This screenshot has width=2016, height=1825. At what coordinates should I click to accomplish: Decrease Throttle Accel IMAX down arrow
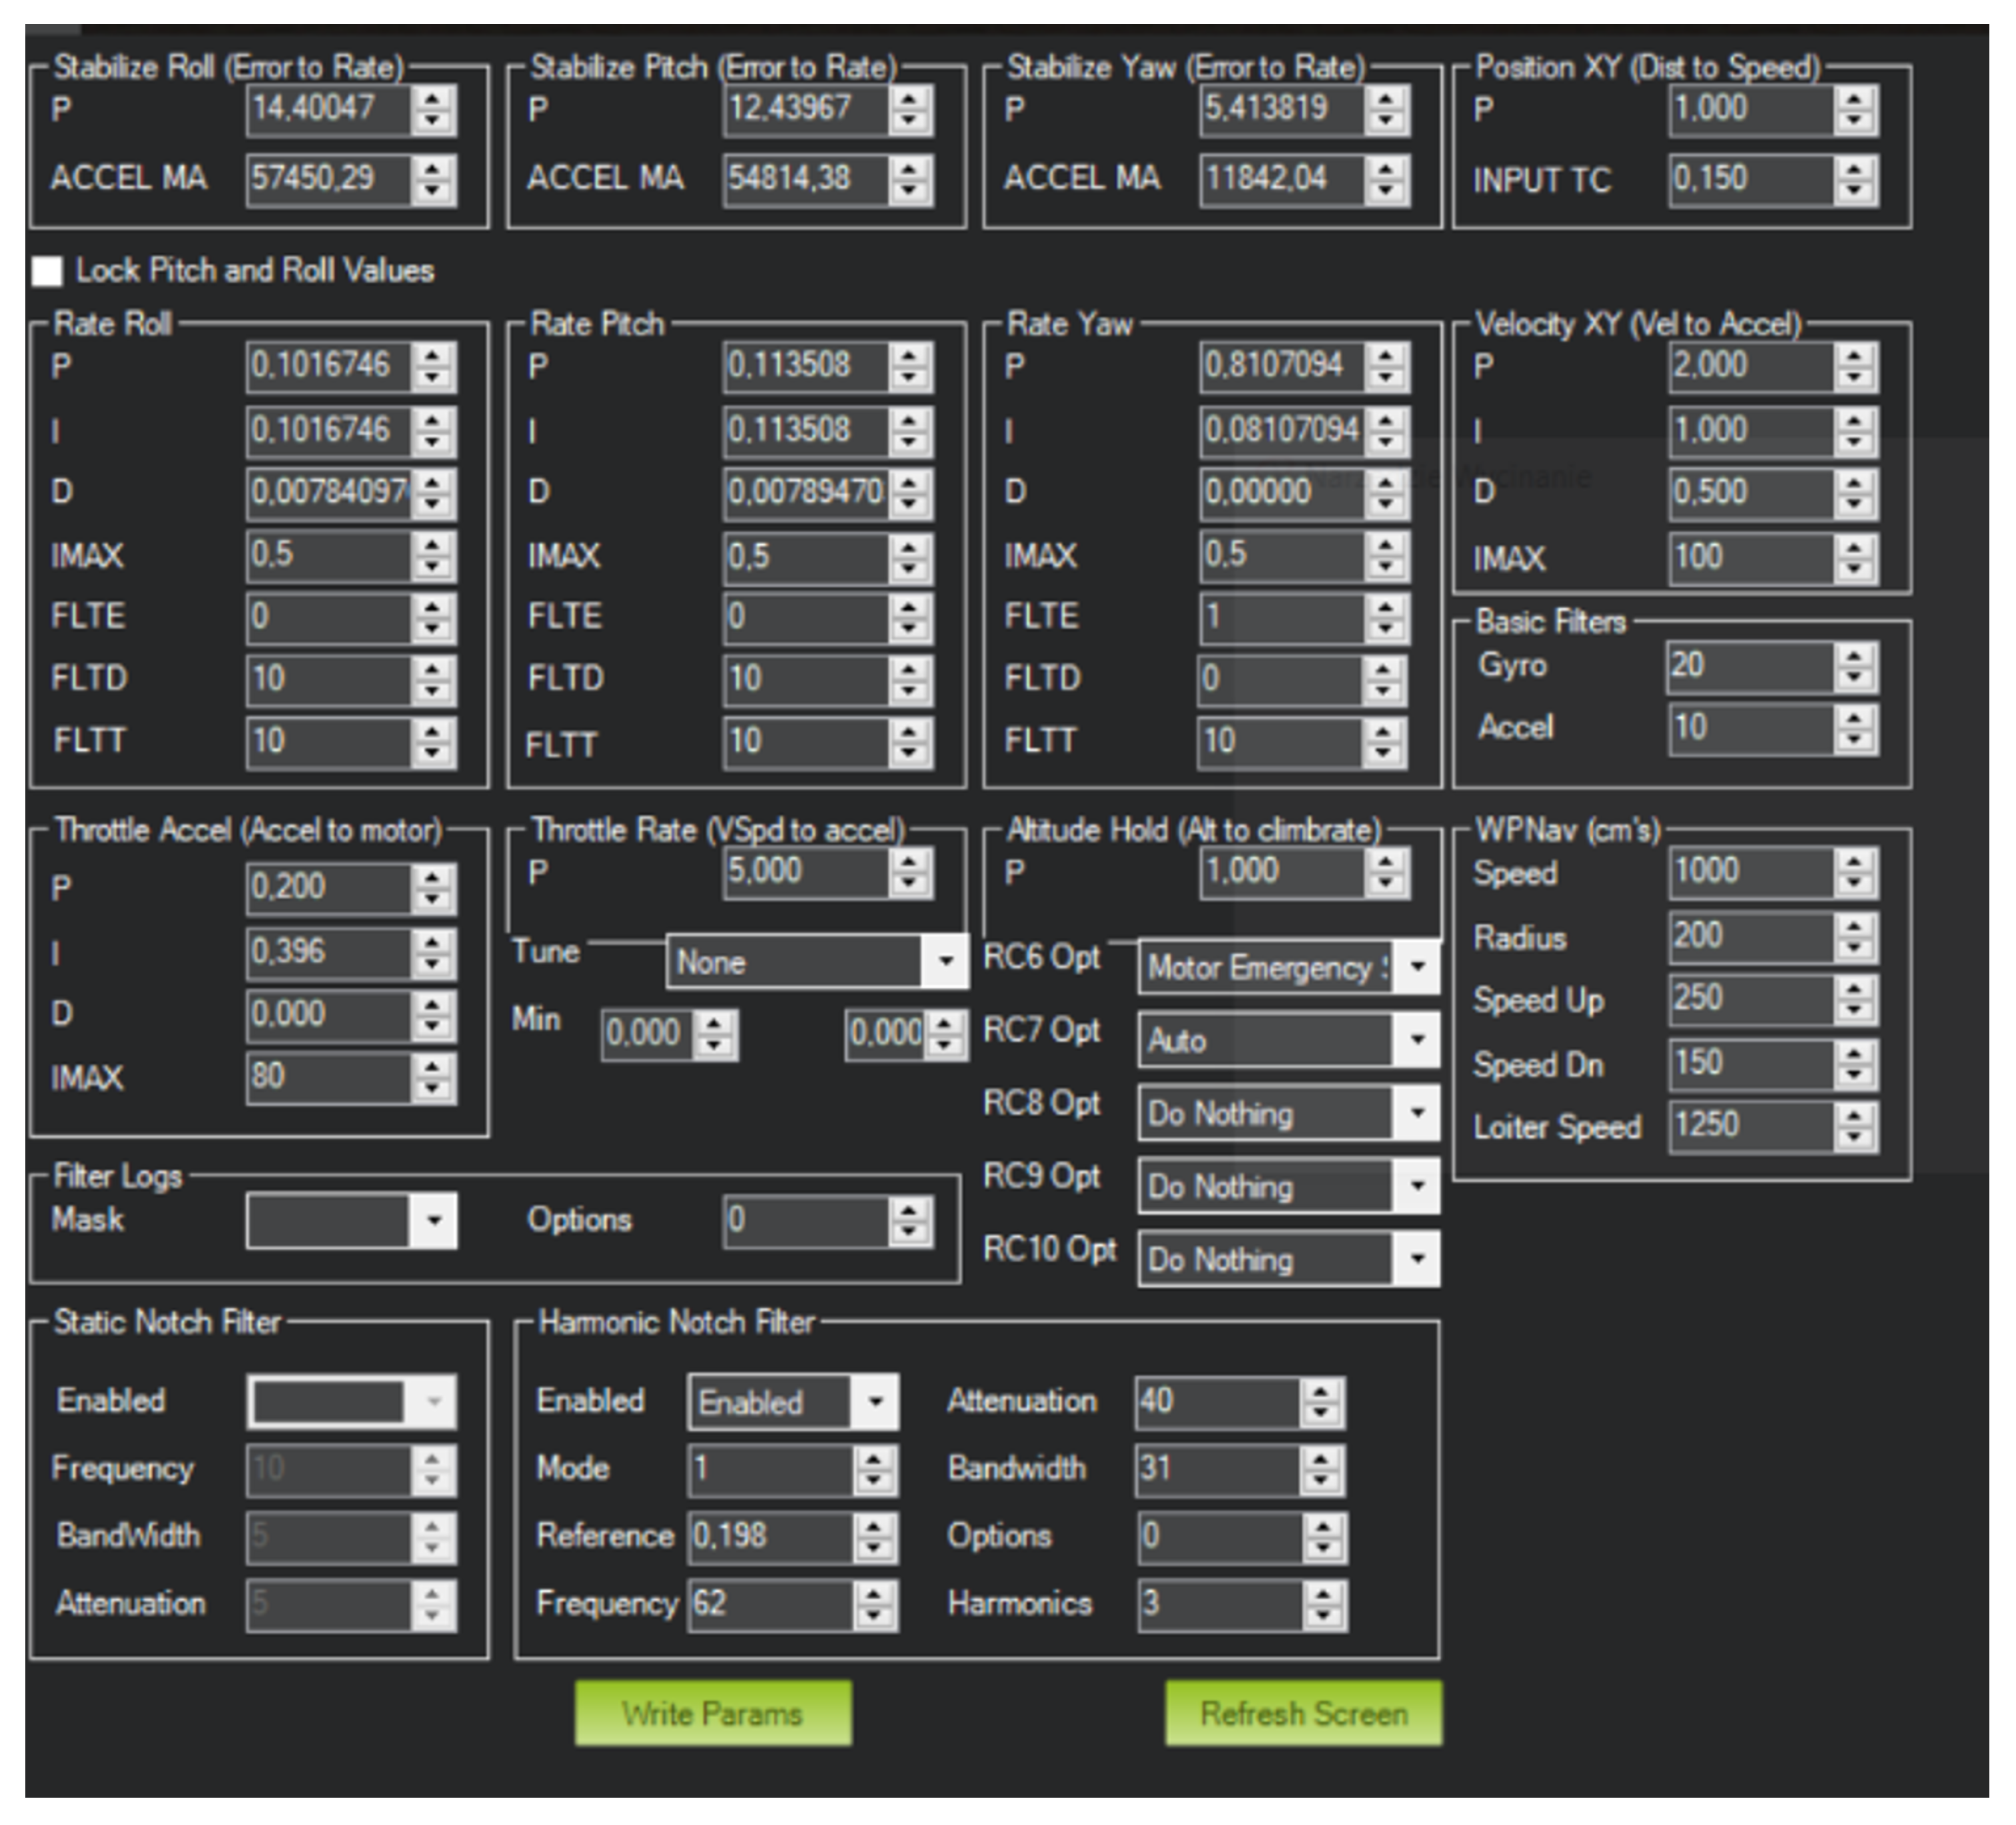(433, 1089)
